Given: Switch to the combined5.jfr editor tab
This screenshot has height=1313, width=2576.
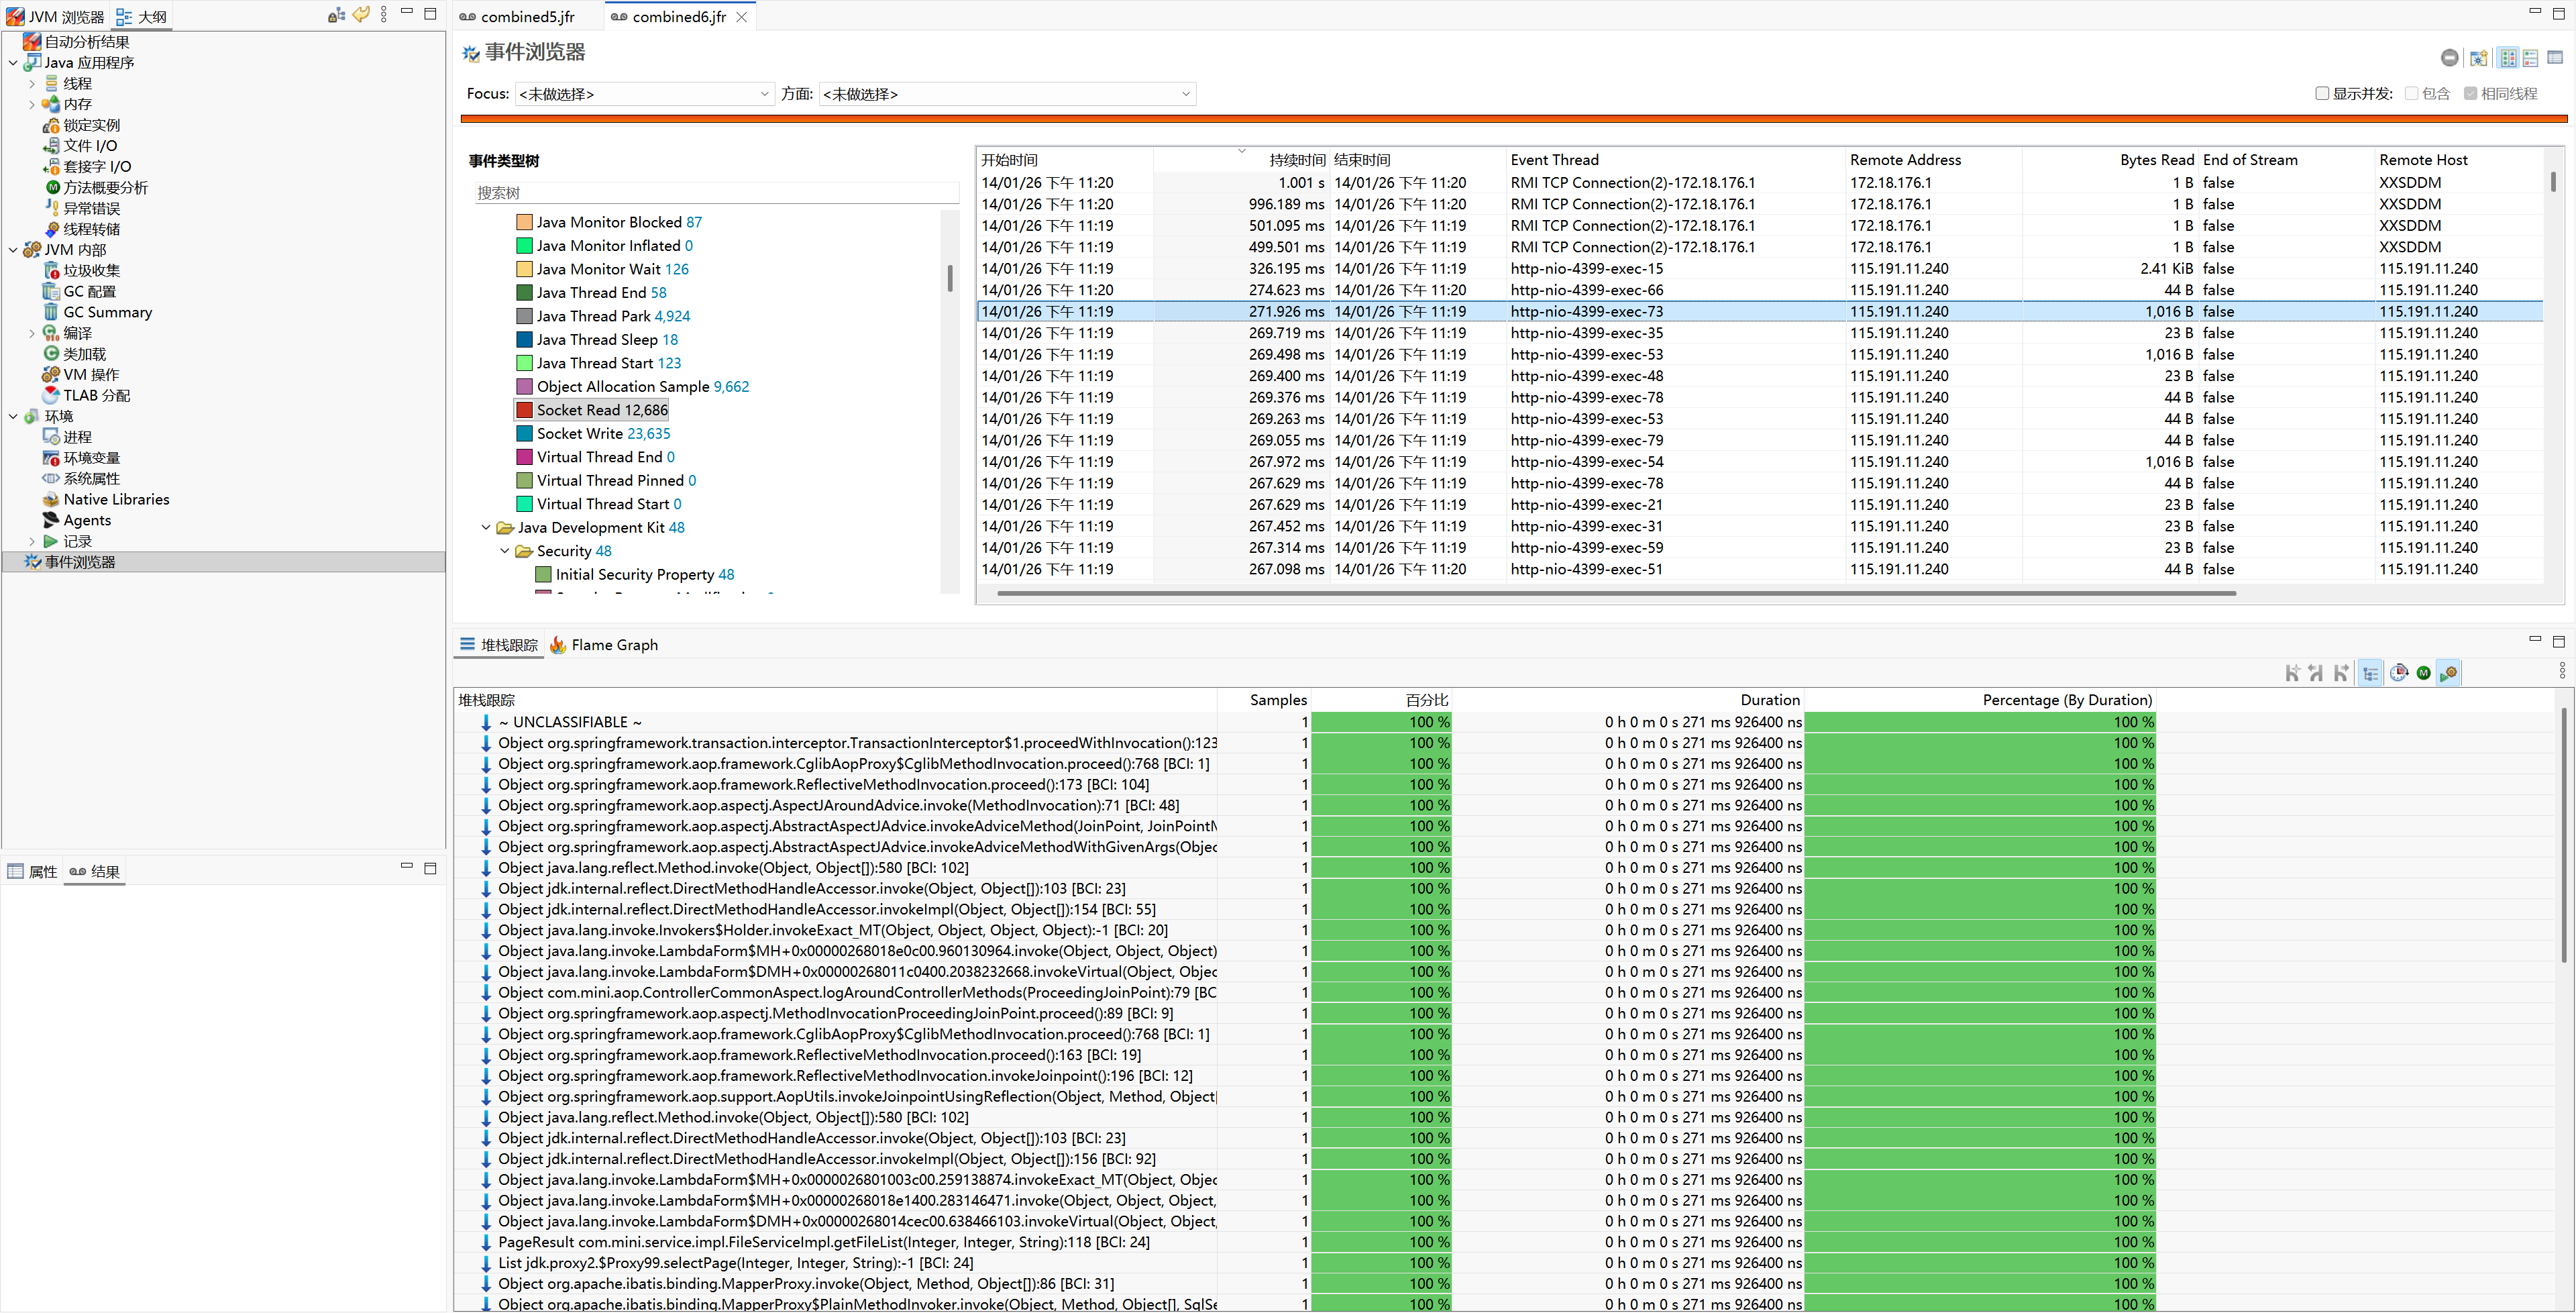Looking at the screenshot, I should [x=527, y=17].
